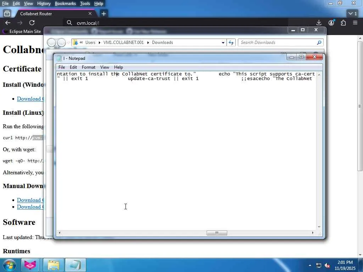Open the browser hamburger menu
Image resolution: width=363 pixels, height=272 pixels.
355,23
